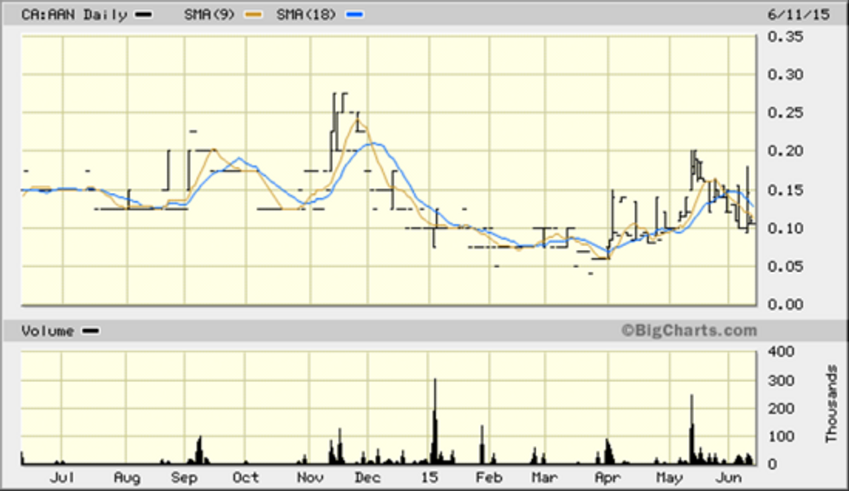Click the '15' year marker on time axis
This screenshot has width=849, height=491.
coord(430,477)
